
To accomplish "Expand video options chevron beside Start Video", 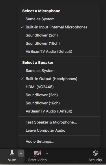I will pos(47,153).
